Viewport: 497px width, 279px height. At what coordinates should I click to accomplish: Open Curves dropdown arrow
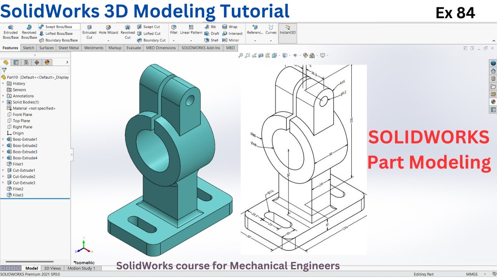271,40
